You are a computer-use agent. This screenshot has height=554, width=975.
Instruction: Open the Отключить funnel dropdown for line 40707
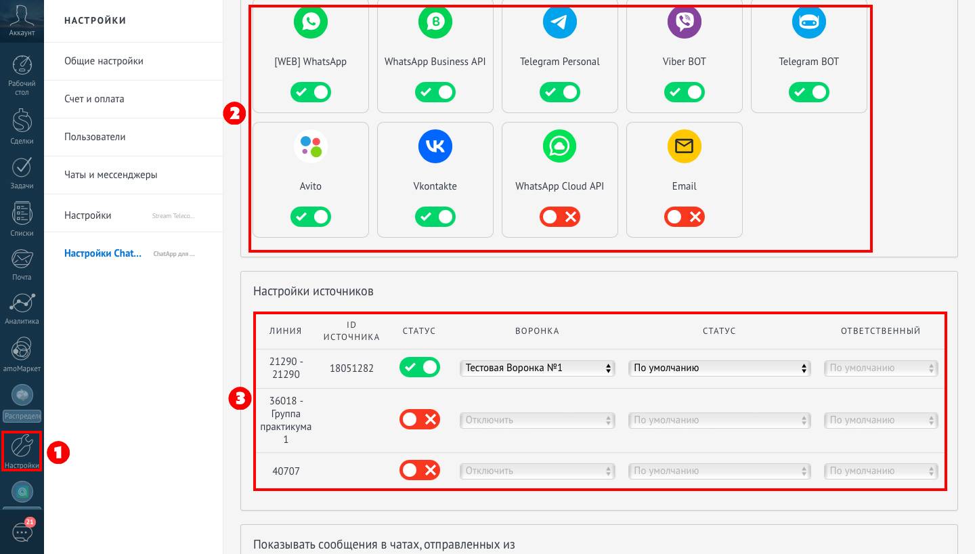pyautogui.click(x=537, y=471)
